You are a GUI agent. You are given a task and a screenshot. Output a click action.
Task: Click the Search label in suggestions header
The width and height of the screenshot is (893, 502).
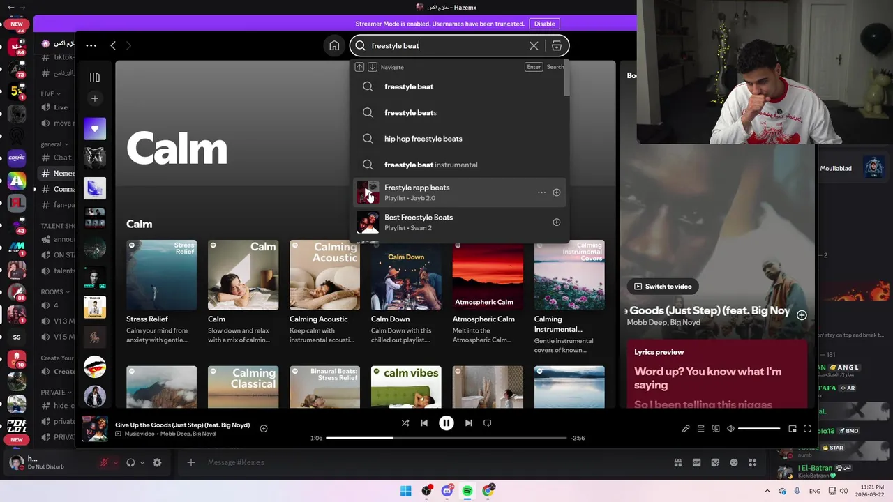[555, 67]
